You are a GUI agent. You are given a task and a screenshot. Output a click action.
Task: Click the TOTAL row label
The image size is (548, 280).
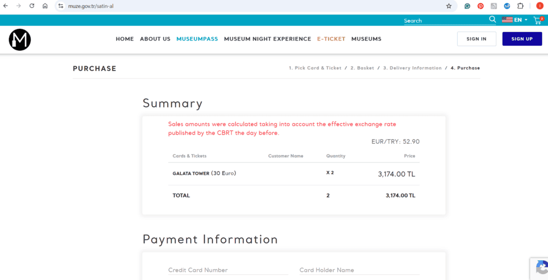pyautogui.click(x=181, y=196)
